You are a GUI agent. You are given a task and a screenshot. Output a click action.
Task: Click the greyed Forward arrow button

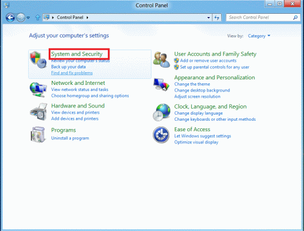[x=20, y=18]
